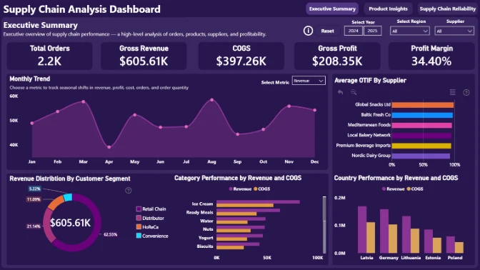Click the help icon near the donut chart
This screenshot has width=480, height=270.
pos(129,191)
